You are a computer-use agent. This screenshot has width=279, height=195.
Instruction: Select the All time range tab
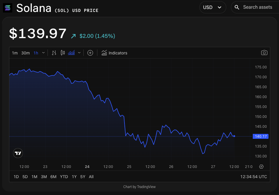pyautogui.click(x=91, y=176)
